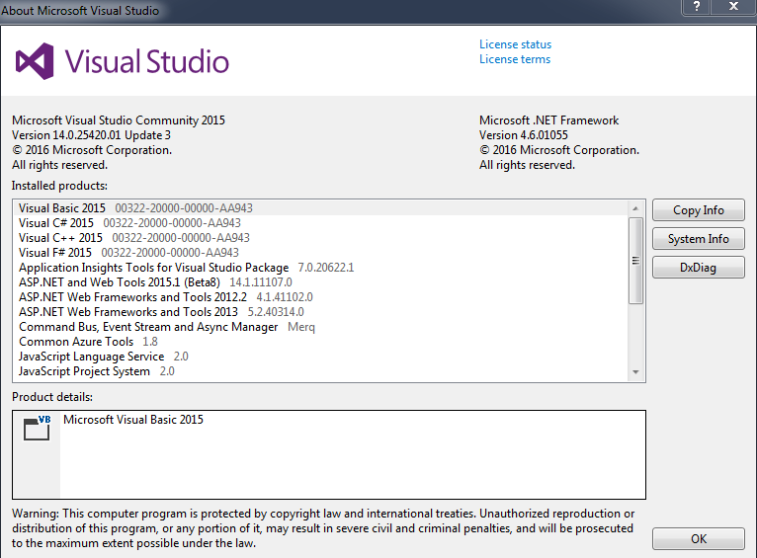Click the help question mark button
Image resolution: width=757 pixels, height=558 pixels.
(x=697, y=7)
